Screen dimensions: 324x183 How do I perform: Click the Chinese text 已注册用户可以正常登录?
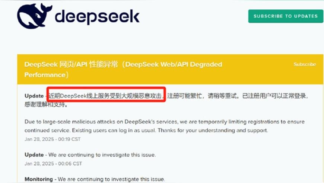point(274,96)
